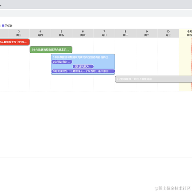
Task: Toggle the 子任务 legend label
Action: coord(9,26)
